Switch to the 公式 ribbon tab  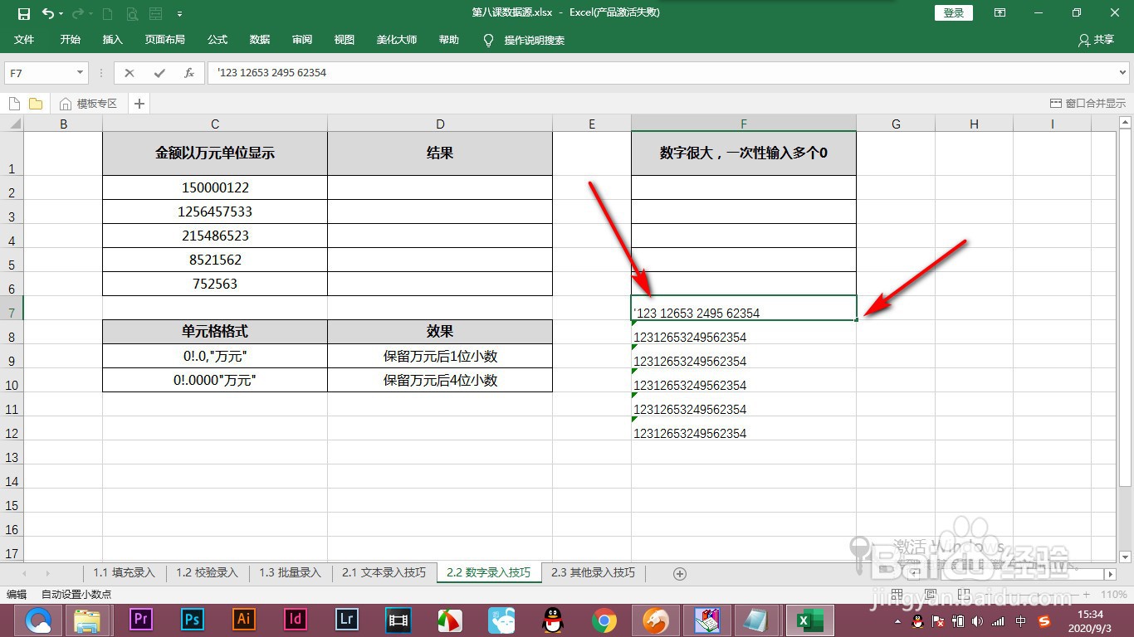click(x=217, y=39)
